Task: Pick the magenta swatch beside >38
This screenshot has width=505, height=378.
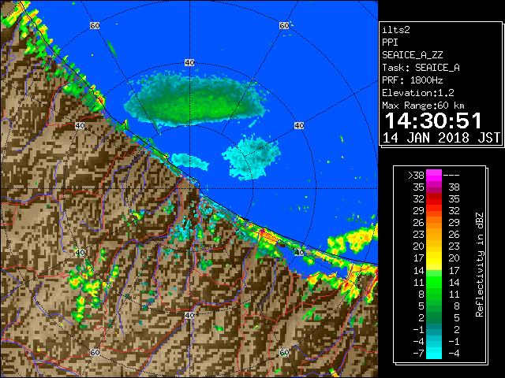Action: pos(434,176)
